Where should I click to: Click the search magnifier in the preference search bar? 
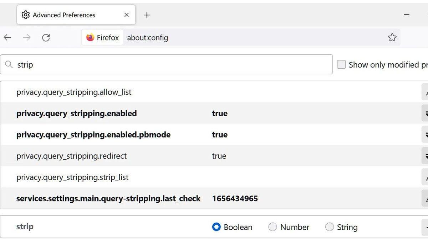[x=9, y=64]
